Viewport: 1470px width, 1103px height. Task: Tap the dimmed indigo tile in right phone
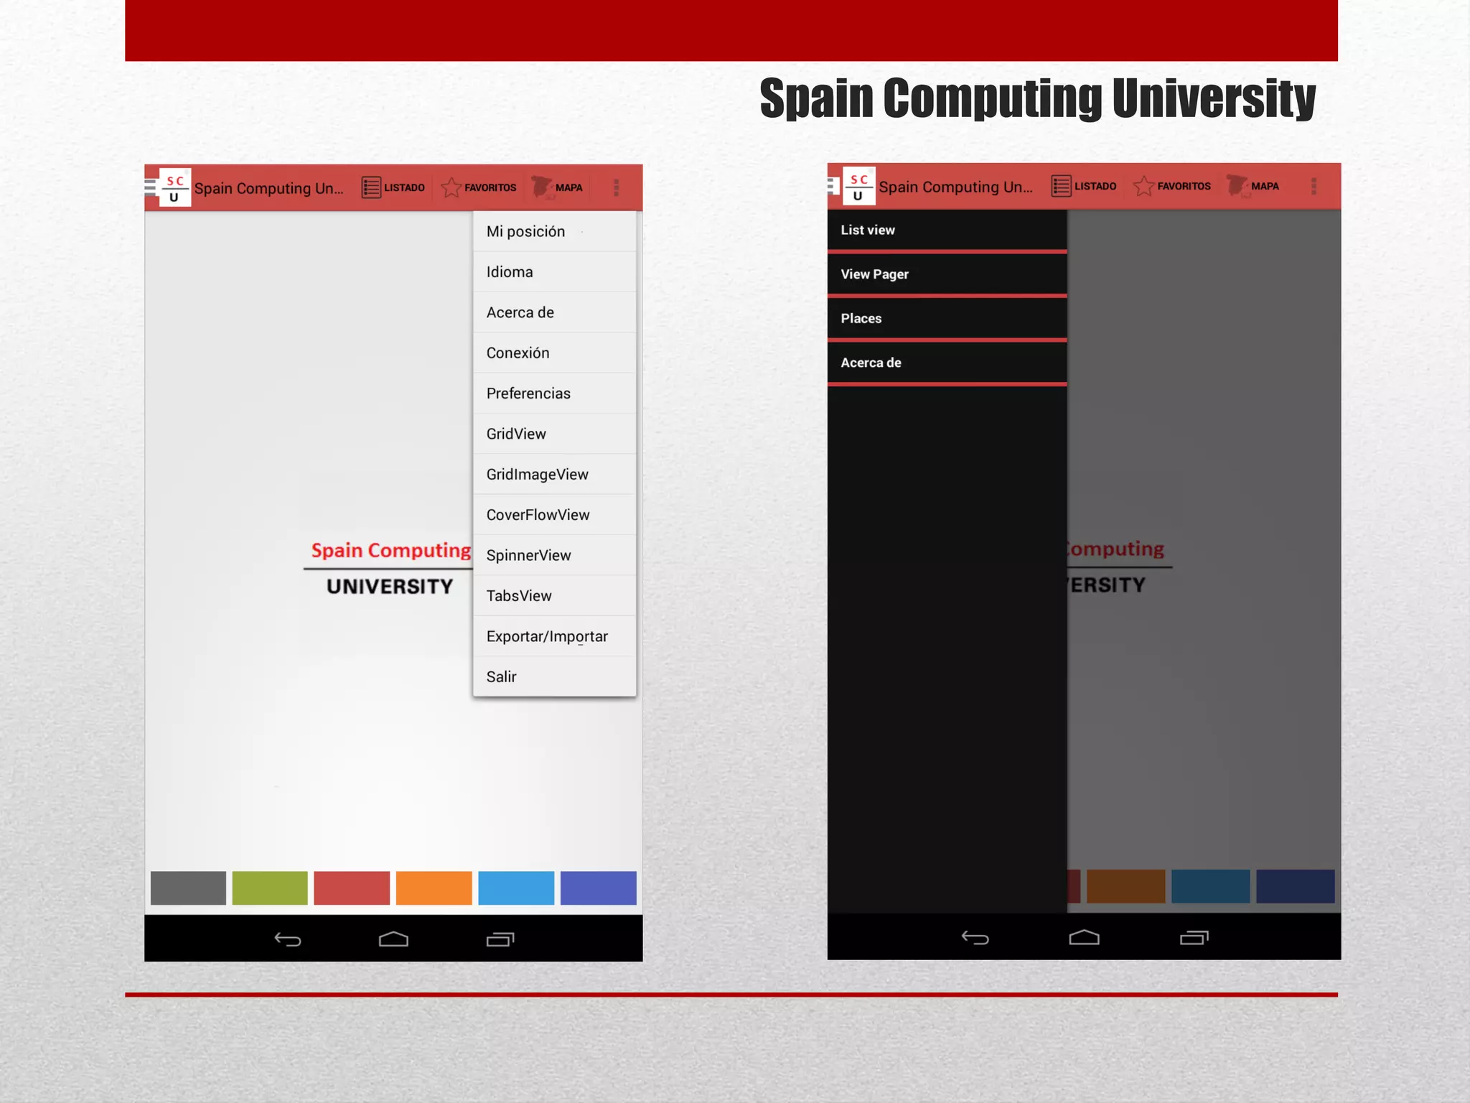tap(1295, 886)
